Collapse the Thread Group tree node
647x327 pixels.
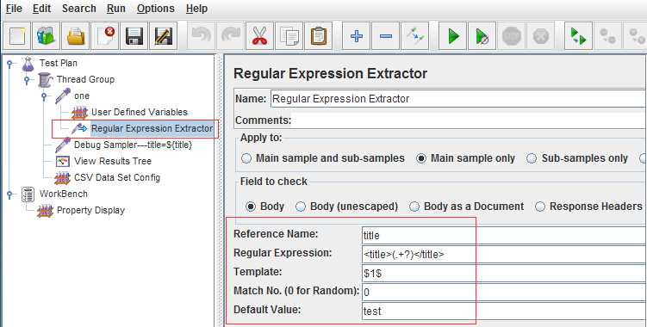pos(27,79)
